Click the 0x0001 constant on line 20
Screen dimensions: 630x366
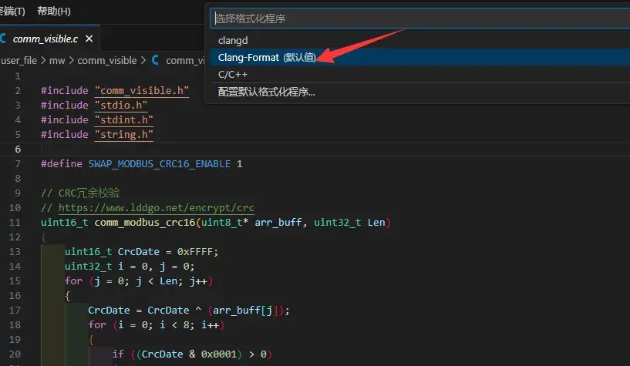(x=219, y=354)
